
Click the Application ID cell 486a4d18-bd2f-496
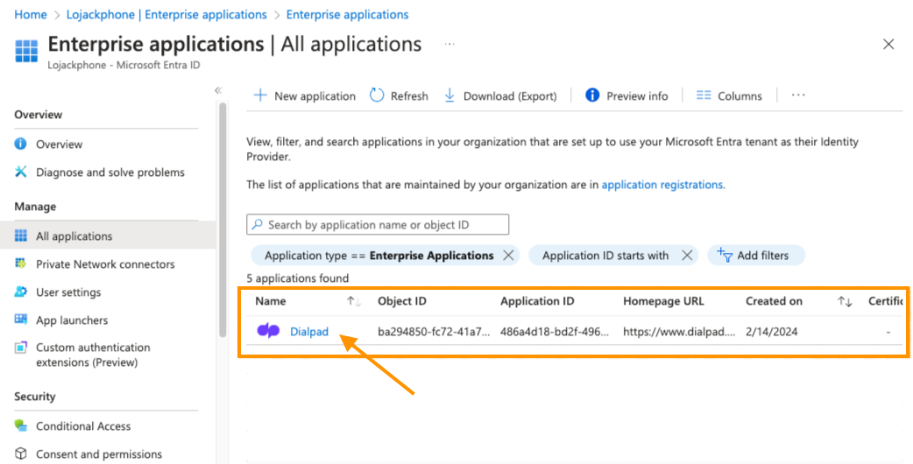tap(555, 332)
